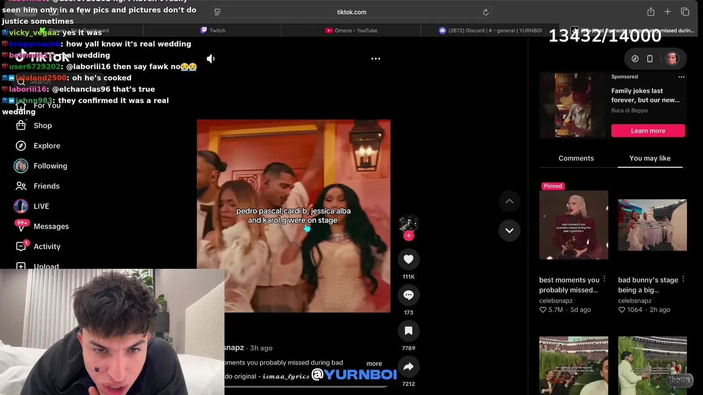Open sponsored ad three-dot options
Screen dimensions: 703x395
point(681,77)
